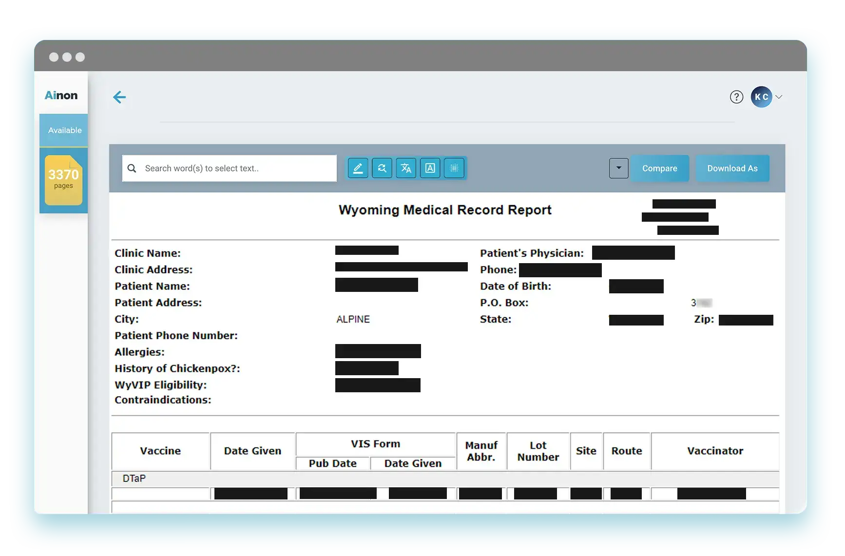Open the translate text tool
Viewport: 845px width, 556px height.
(x=406, y=169)
